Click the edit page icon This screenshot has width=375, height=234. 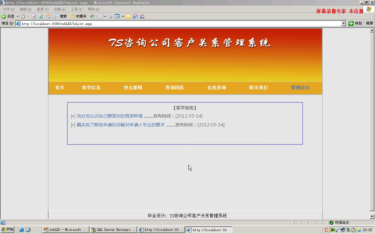[x=117, y=16]
